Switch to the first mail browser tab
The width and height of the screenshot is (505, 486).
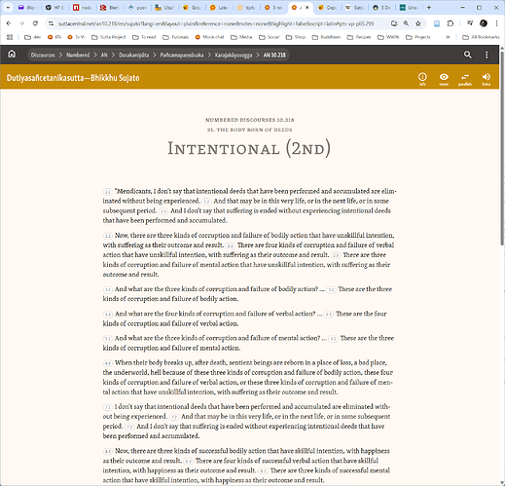[27, 8]
